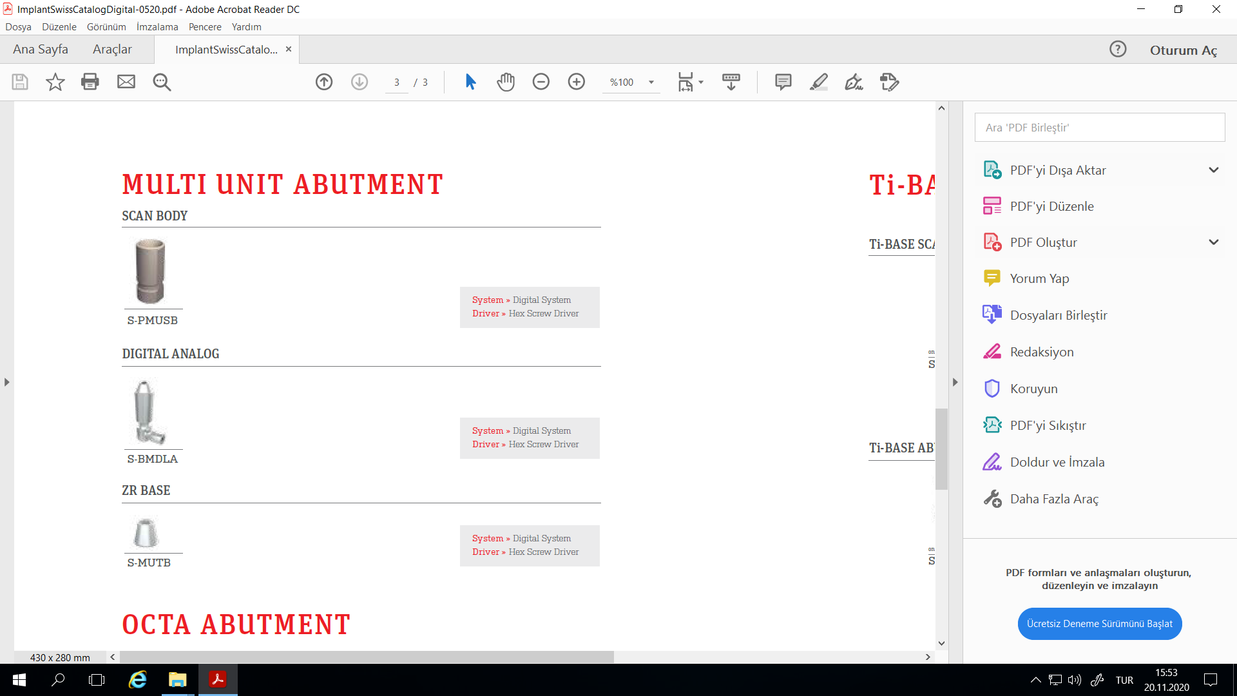The height and width of the screenshot is (696, 1237).
Task: Bookmark document with the star icon
Action: (55, 82)
